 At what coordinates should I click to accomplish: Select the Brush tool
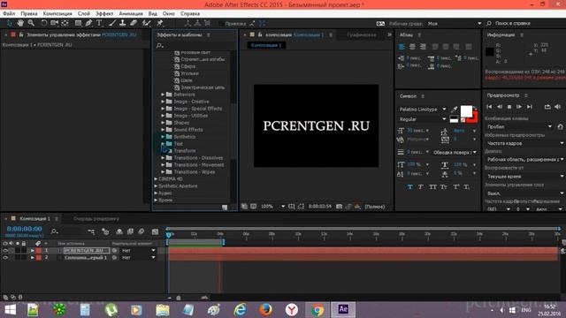[x=112, y=23]
